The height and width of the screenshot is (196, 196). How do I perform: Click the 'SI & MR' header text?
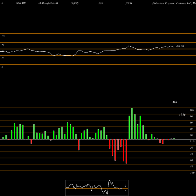tap(21, 3)
